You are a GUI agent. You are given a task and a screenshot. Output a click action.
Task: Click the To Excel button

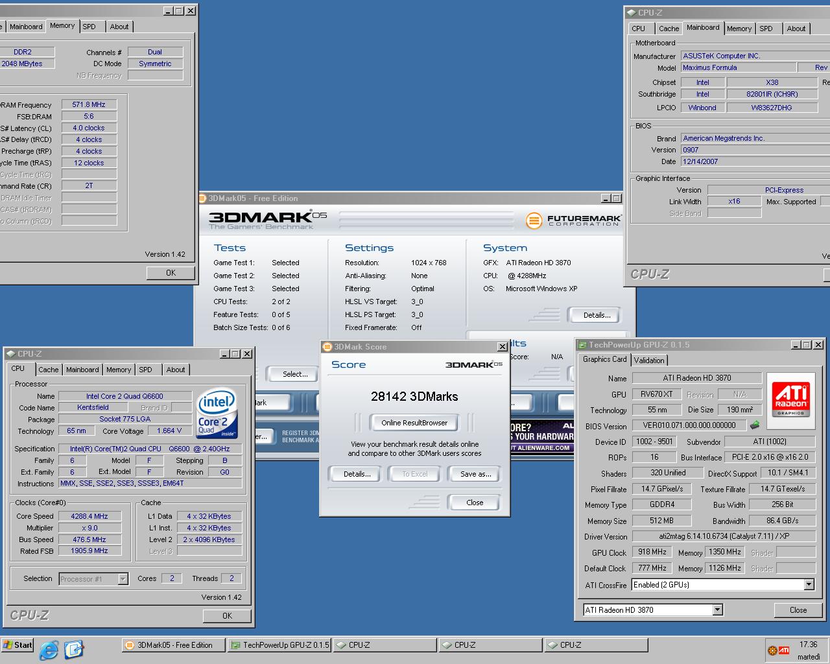coord(415,474)
